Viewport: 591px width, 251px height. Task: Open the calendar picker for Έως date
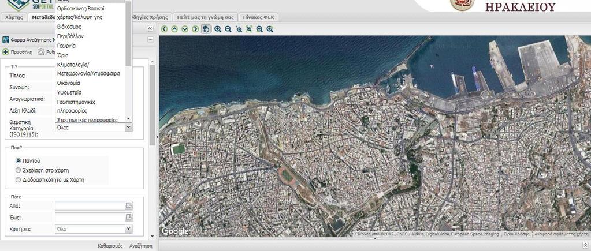(129, 217)
